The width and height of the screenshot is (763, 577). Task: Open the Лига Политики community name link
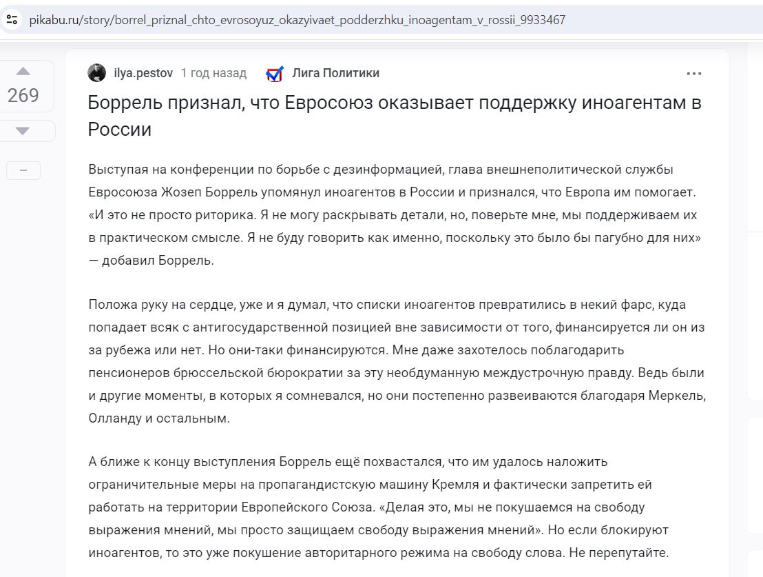(336, 73)
